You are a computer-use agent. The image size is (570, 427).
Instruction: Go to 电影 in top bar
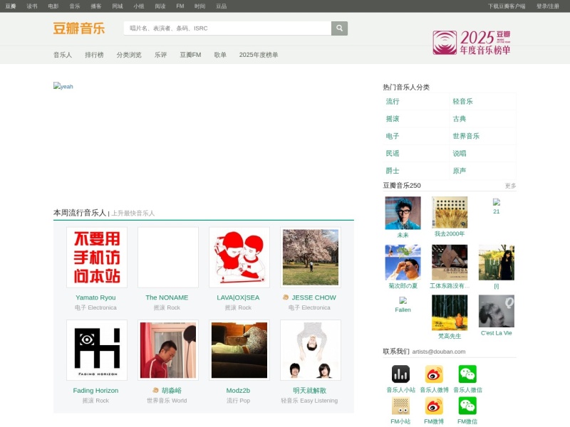pos(53,6)
